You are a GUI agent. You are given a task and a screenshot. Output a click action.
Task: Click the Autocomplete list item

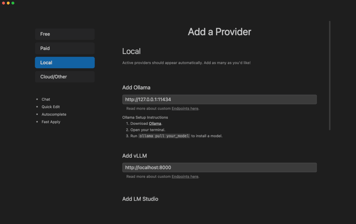tap(54, 114)
